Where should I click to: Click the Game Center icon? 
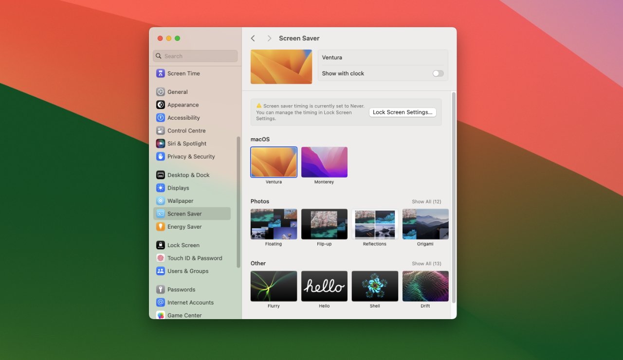click(161, 315)
